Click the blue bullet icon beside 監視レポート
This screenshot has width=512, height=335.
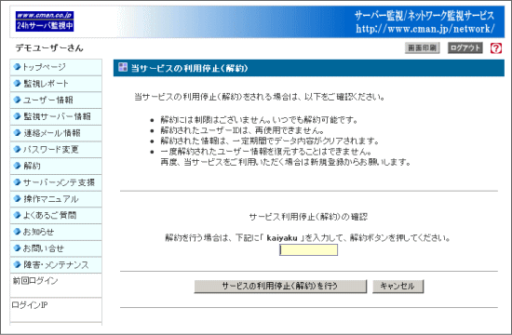[17, 84]
